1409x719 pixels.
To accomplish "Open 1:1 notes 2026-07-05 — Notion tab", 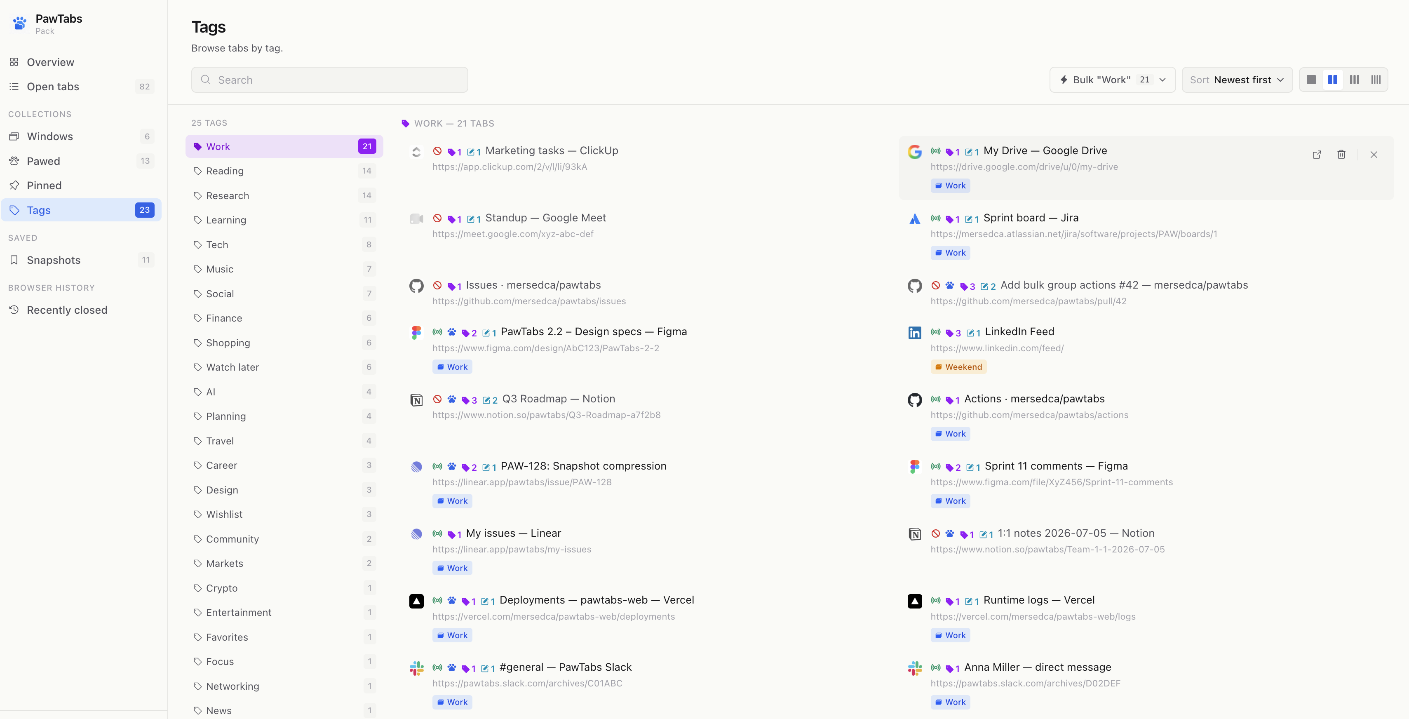I will 1076,533.
